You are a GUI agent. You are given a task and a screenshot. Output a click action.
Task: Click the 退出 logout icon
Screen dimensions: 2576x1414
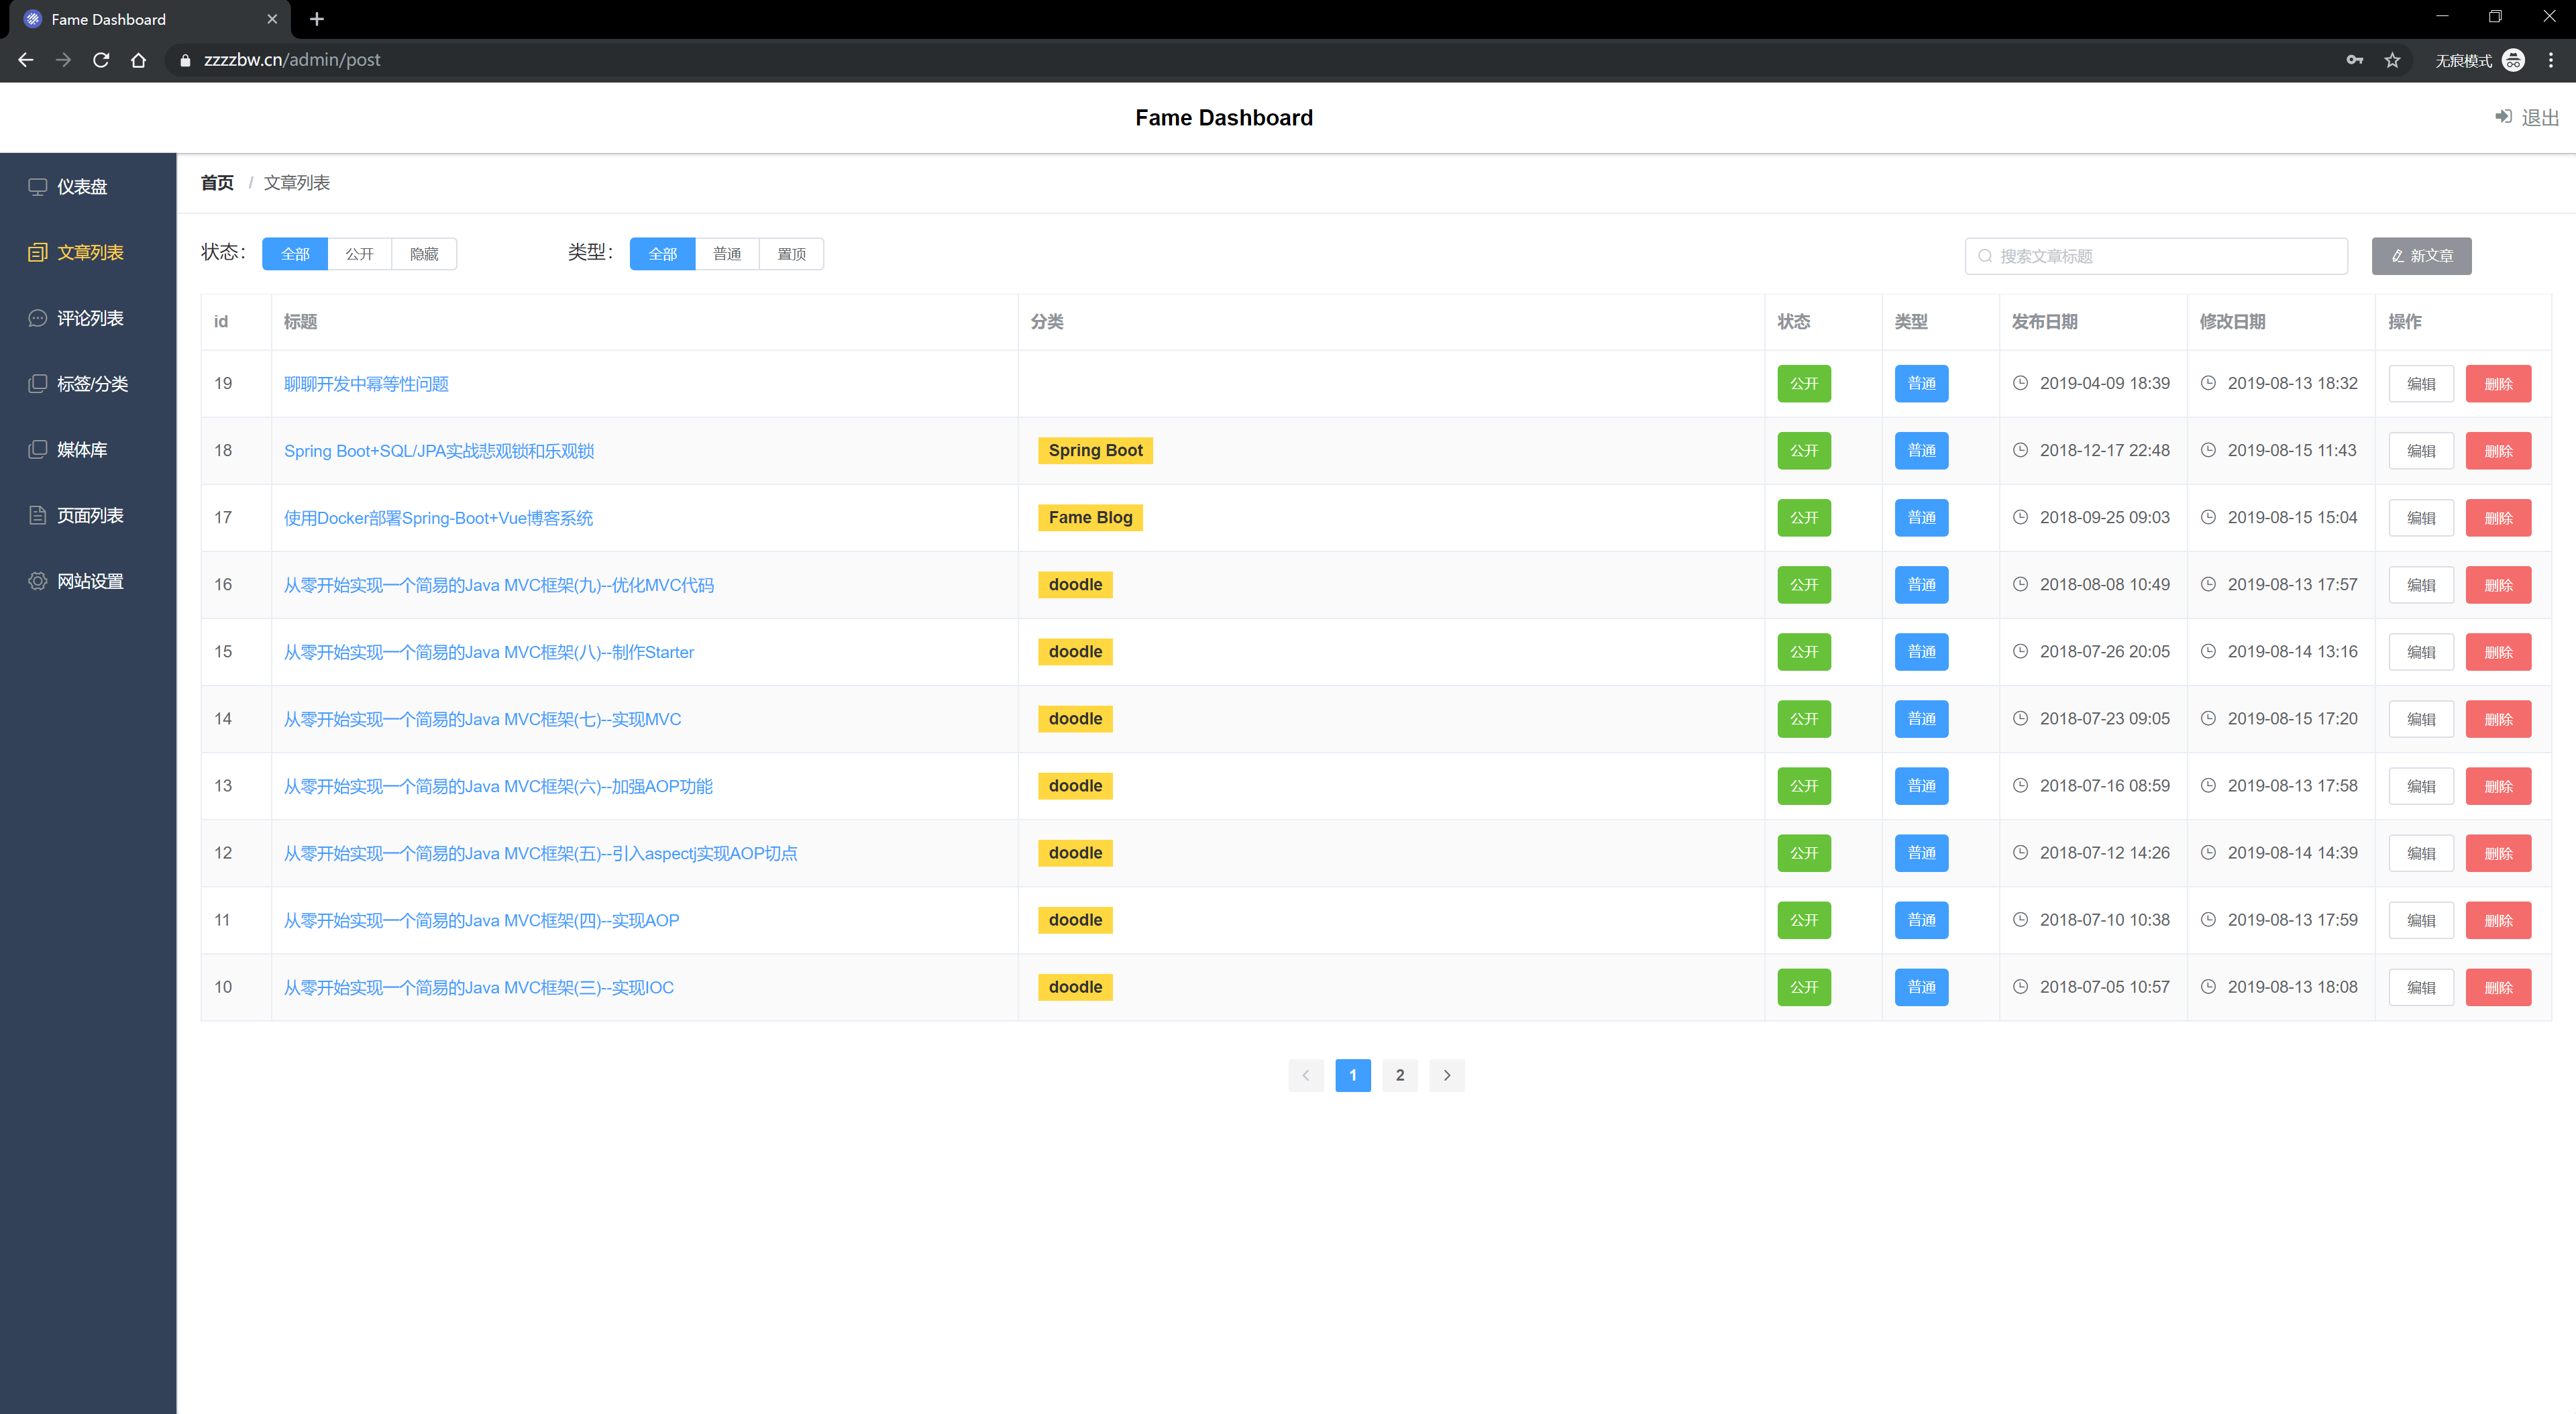pos(2503,117)
